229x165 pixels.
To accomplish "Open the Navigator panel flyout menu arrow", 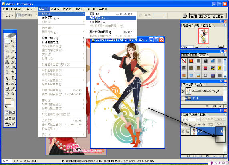I will 225,25.
